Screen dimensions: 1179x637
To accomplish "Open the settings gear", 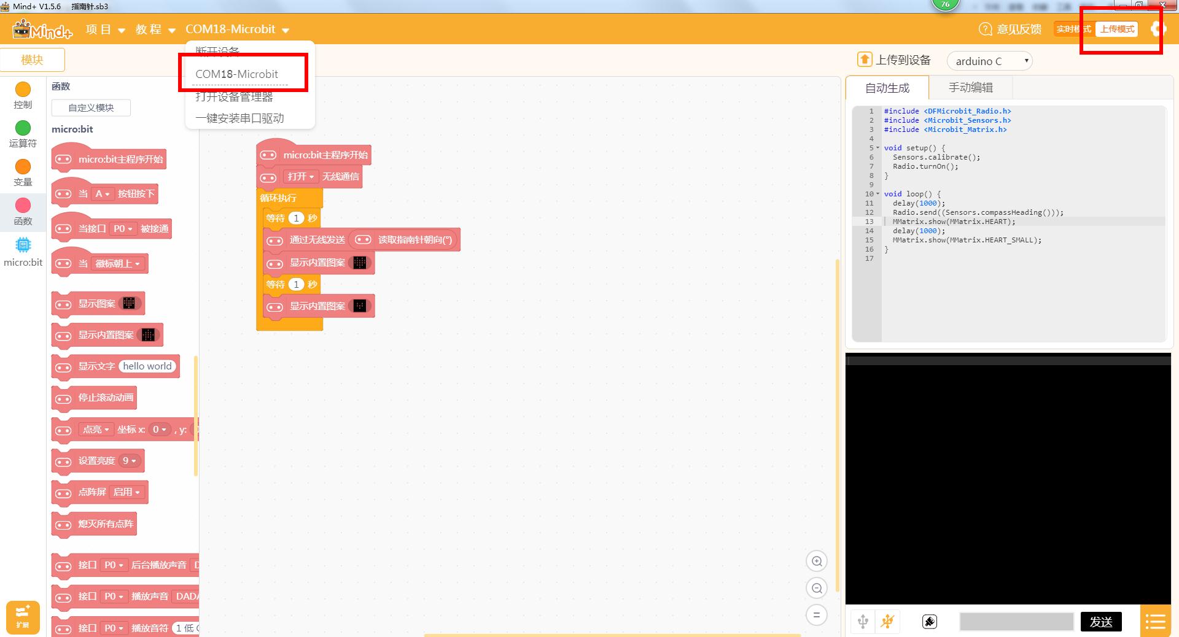I will point(1158,29).
